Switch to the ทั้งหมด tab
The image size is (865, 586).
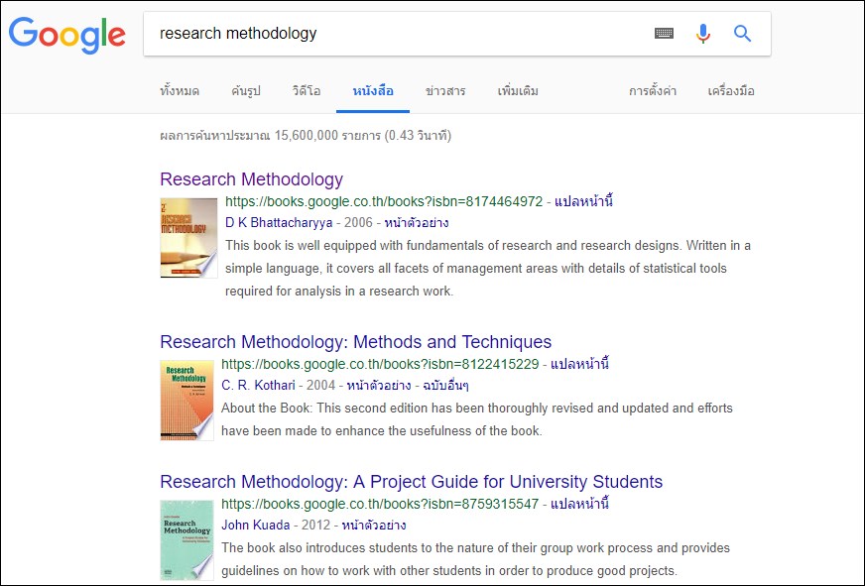(180, 91)
